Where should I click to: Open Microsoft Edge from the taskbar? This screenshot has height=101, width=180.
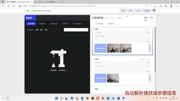click(x=82, y=98)
